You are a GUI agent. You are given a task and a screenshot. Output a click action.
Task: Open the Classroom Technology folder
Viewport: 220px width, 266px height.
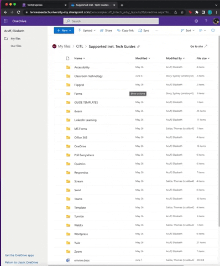(x=88, y=76)
